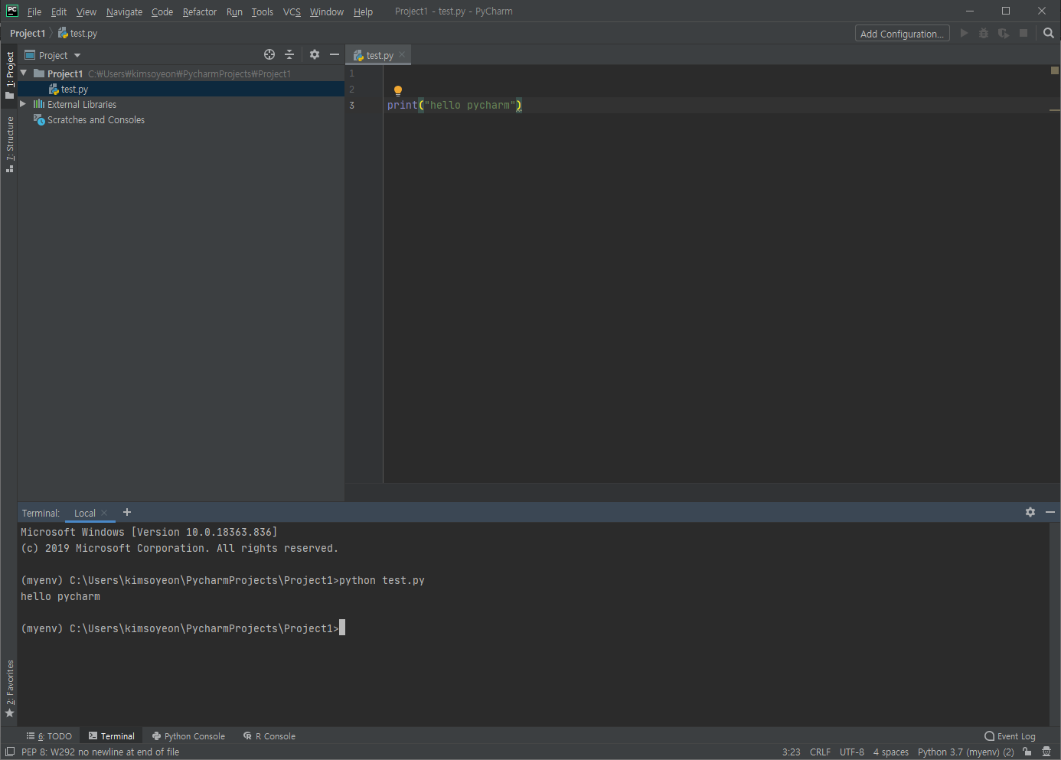Viewport: 1061px width, 760px height.
Task: Open Project panel settings gear
Action: pyautogui.click(x=315, y=54)
